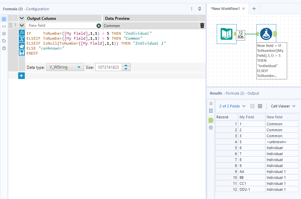Open the Cell Viewer dropdown
Viewport: 301px width, 199px height.
(x=283, y=106)
